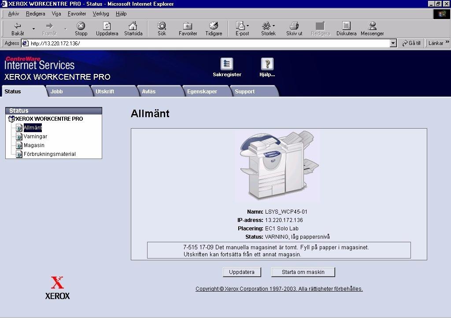Click the device name LSYS_WCP45-01
The width and height of the screenshot is (451, 318).
point(286,212)
